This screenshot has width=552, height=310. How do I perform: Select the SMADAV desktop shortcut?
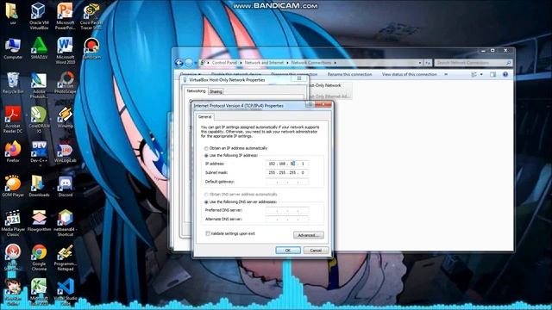[39, 48]
